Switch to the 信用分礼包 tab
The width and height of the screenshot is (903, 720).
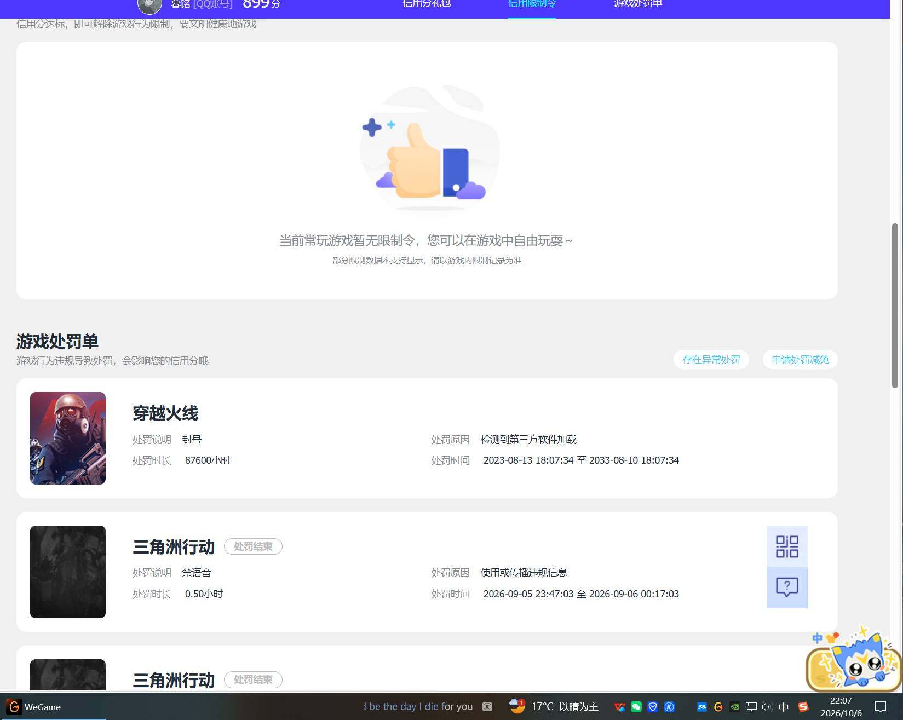(427, 4)
